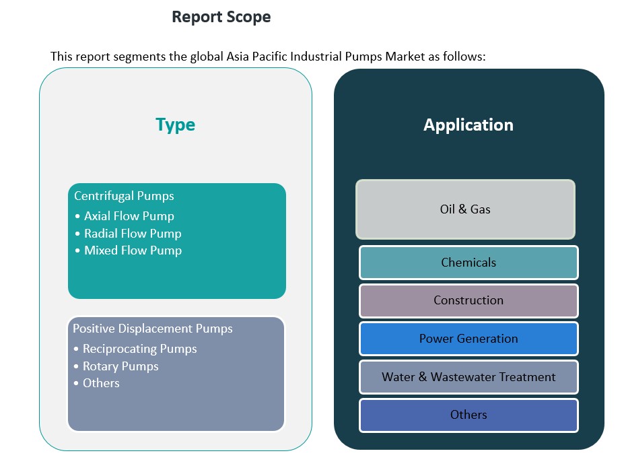Select the Reciprocating Pumps item
Viewport: 624px width, 472px height.
[139, 349]
